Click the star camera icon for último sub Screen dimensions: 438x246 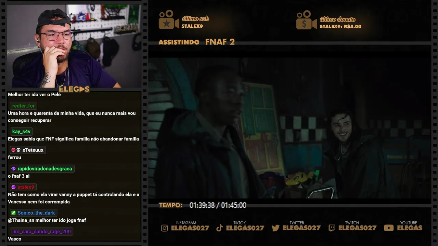(x=169, y=19)
